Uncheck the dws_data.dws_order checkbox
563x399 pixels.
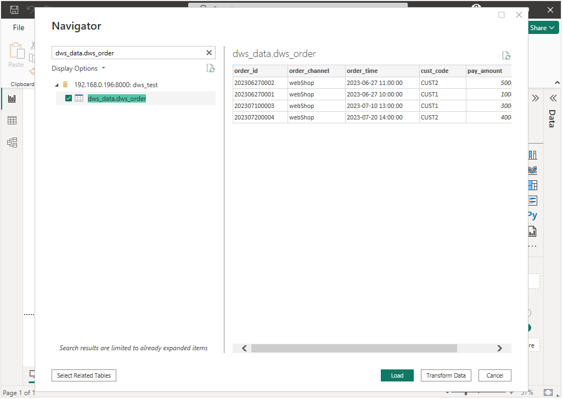click(69, 98)
